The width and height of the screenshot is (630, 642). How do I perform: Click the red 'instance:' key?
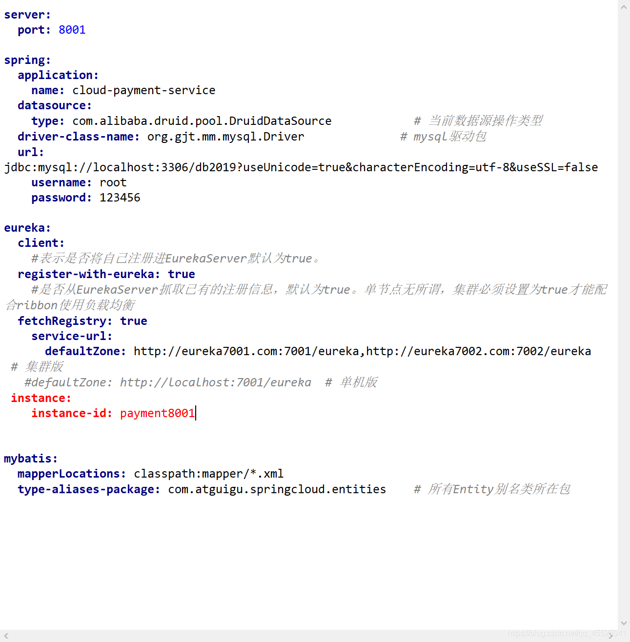(41, 398)
